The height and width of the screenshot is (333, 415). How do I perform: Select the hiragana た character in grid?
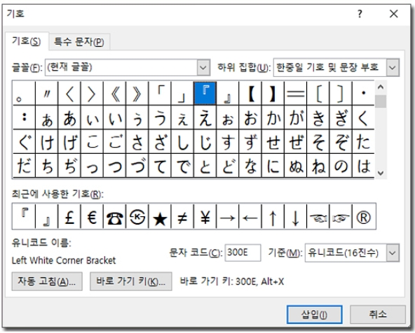363,141
